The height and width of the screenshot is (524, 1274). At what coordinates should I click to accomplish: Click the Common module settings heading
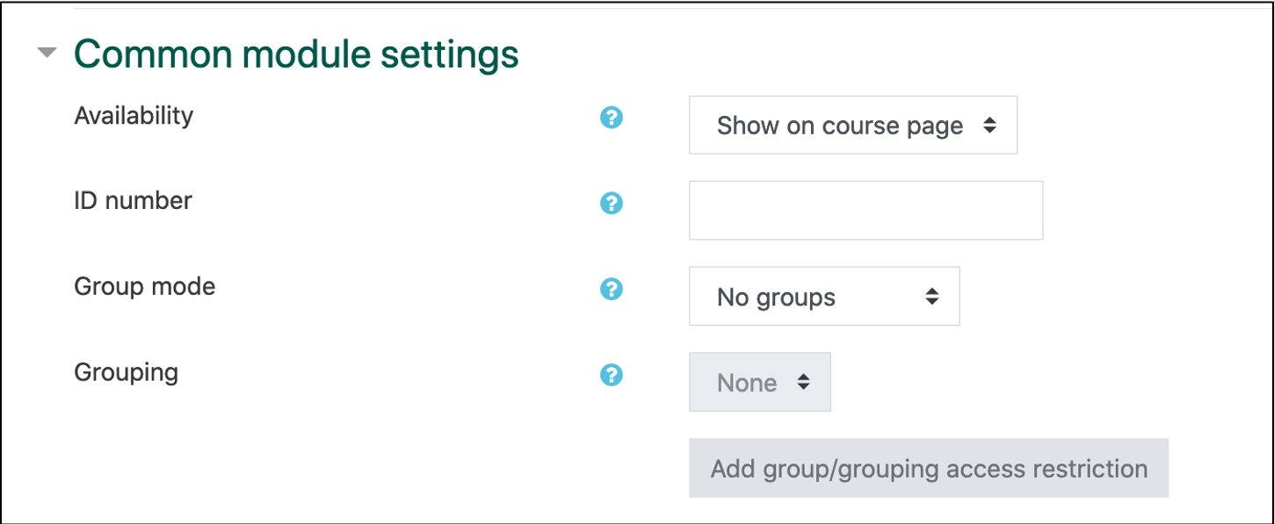click(295, 53)
